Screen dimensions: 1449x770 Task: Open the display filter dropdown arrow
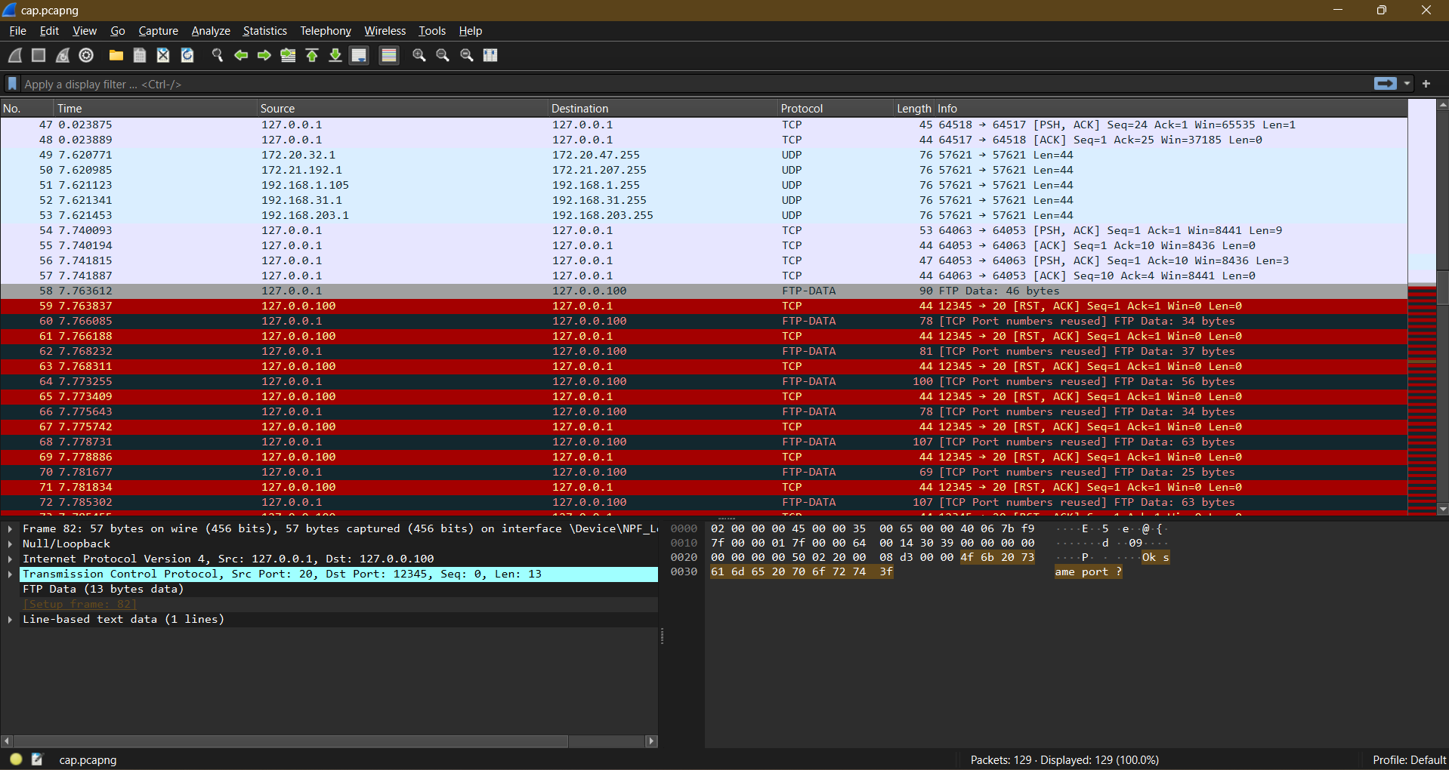(x=1407, y=84)
